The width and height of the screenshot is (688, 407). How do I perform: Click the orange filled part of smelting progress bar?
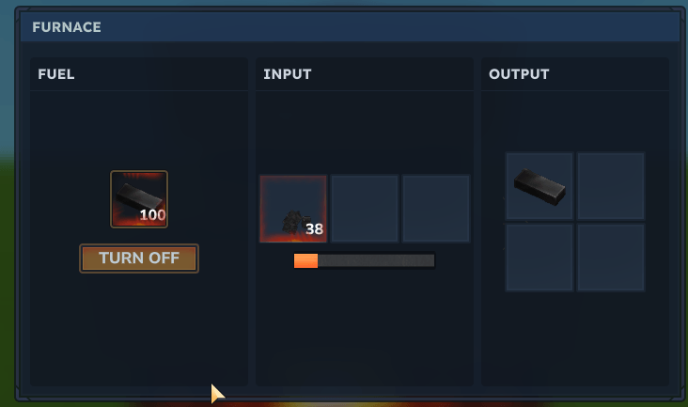305,260
